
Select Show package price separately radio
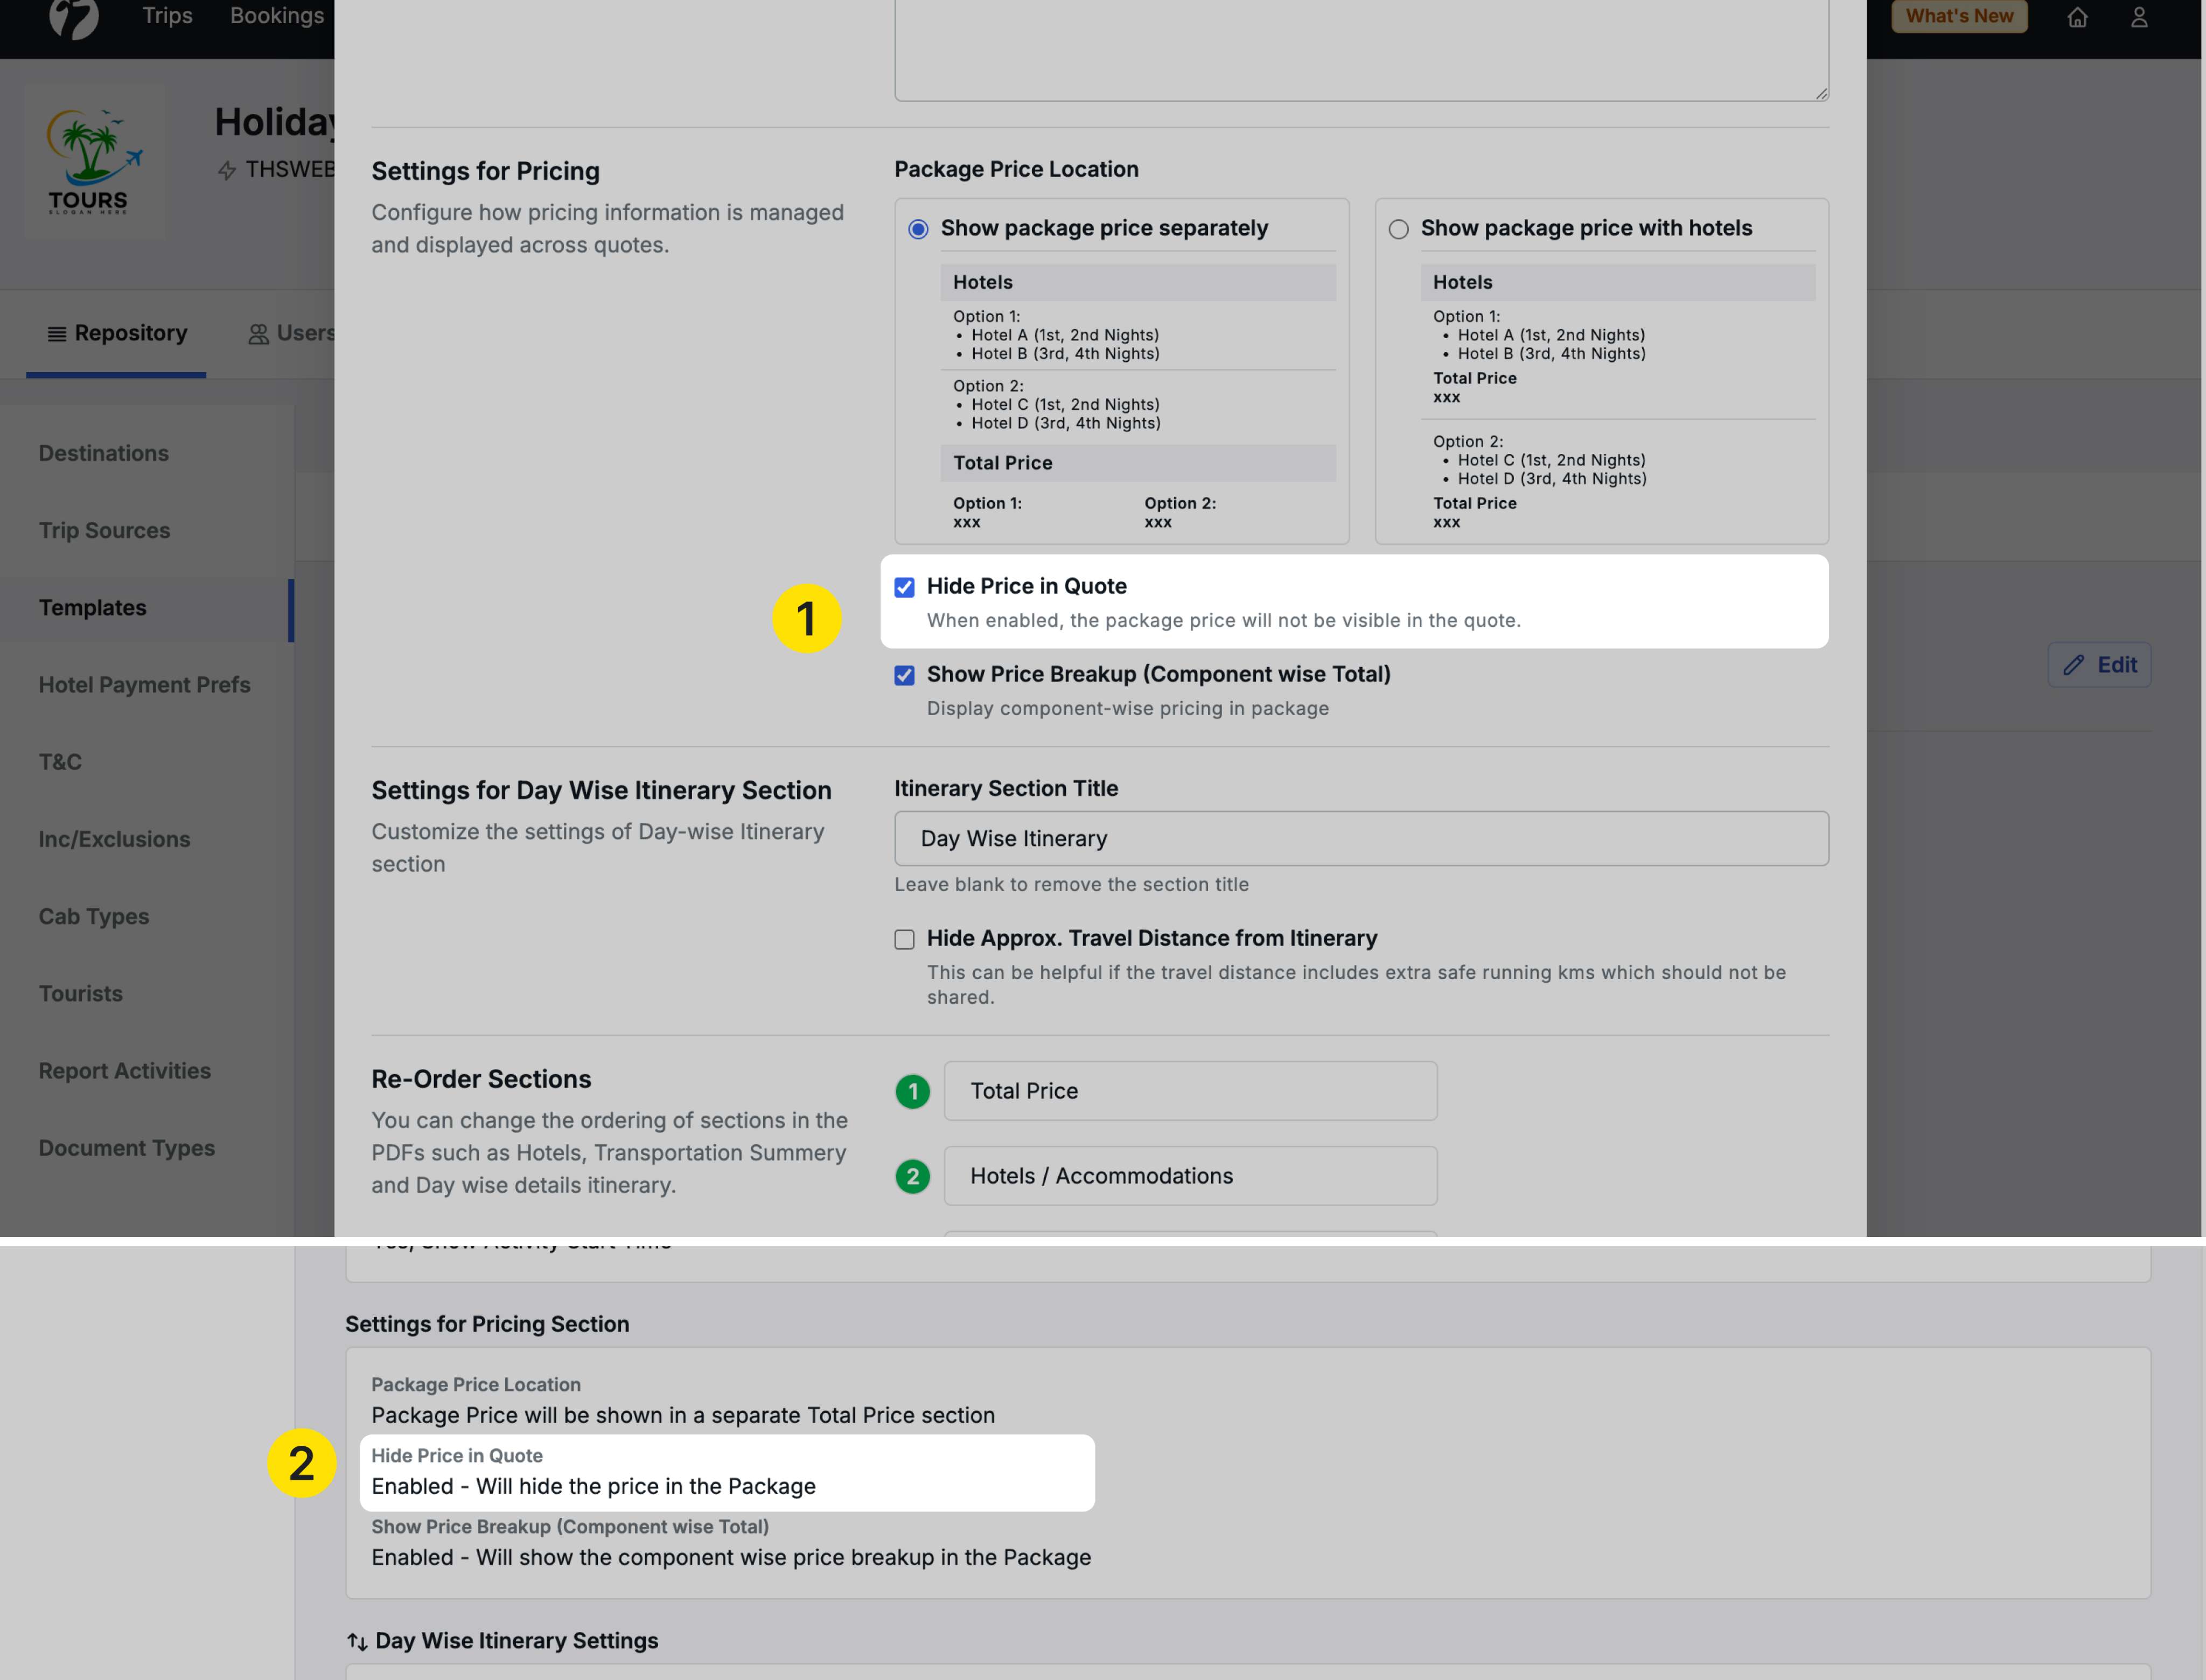(x=918, y=229)
